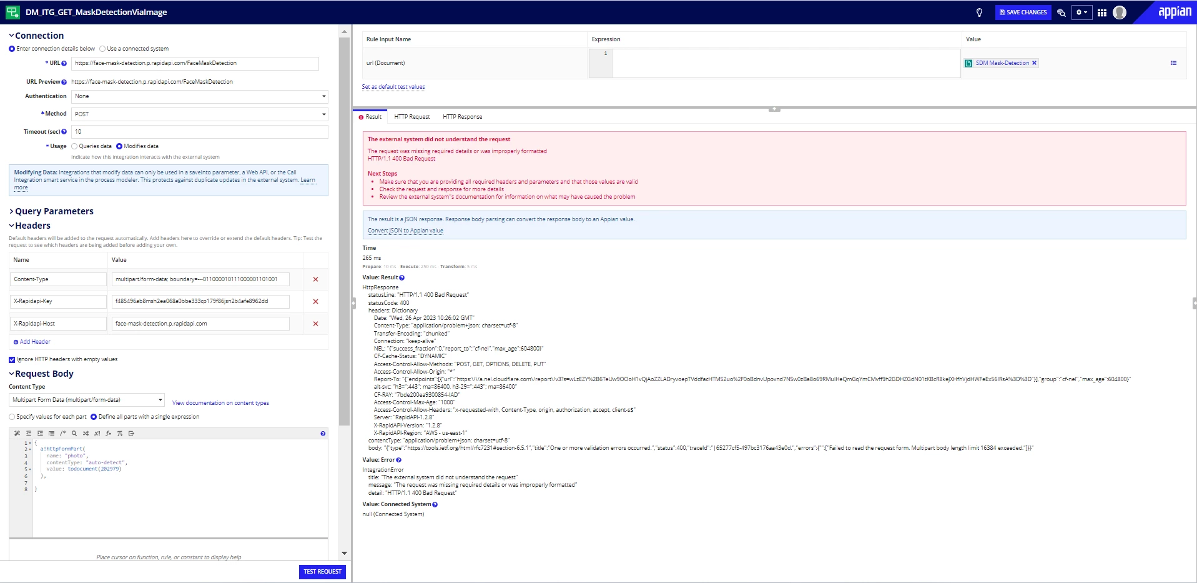Click the SDM Mask-Detection document link
Screen dimensions: 1197x583
1002,63
